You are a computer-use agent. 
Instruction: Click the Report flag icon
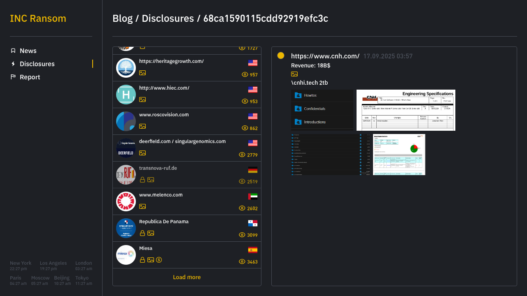click(x=13, y=77)
